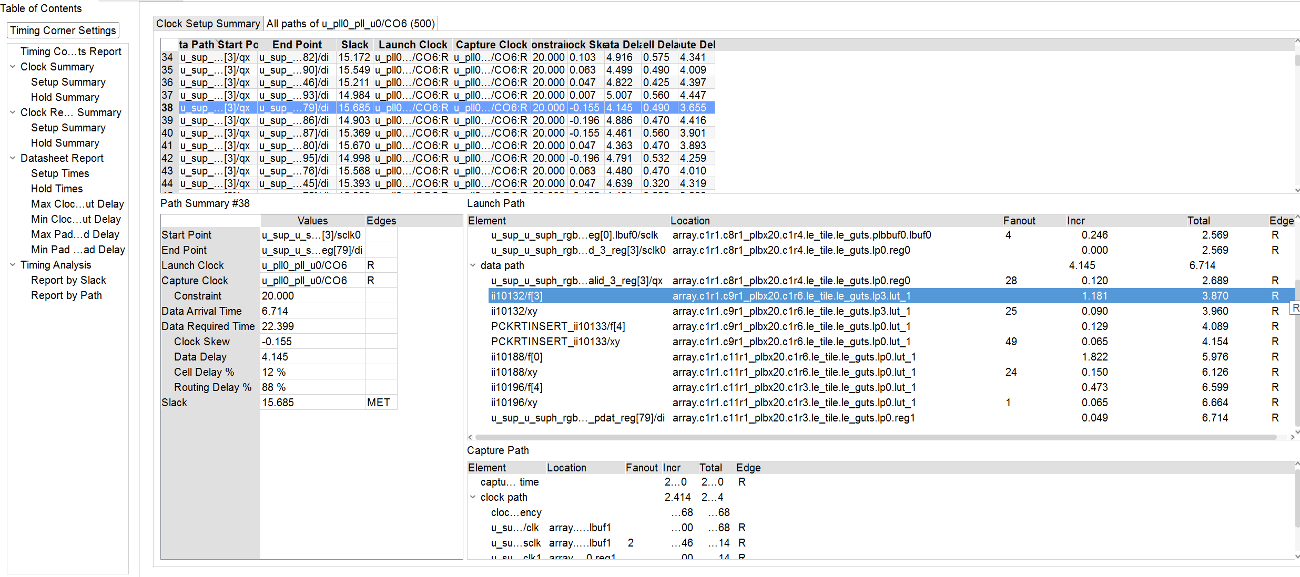Select the ii10188/f[0] launch path row
Viewport: 1300px width, 577px height.
click(x=516, y=357)
